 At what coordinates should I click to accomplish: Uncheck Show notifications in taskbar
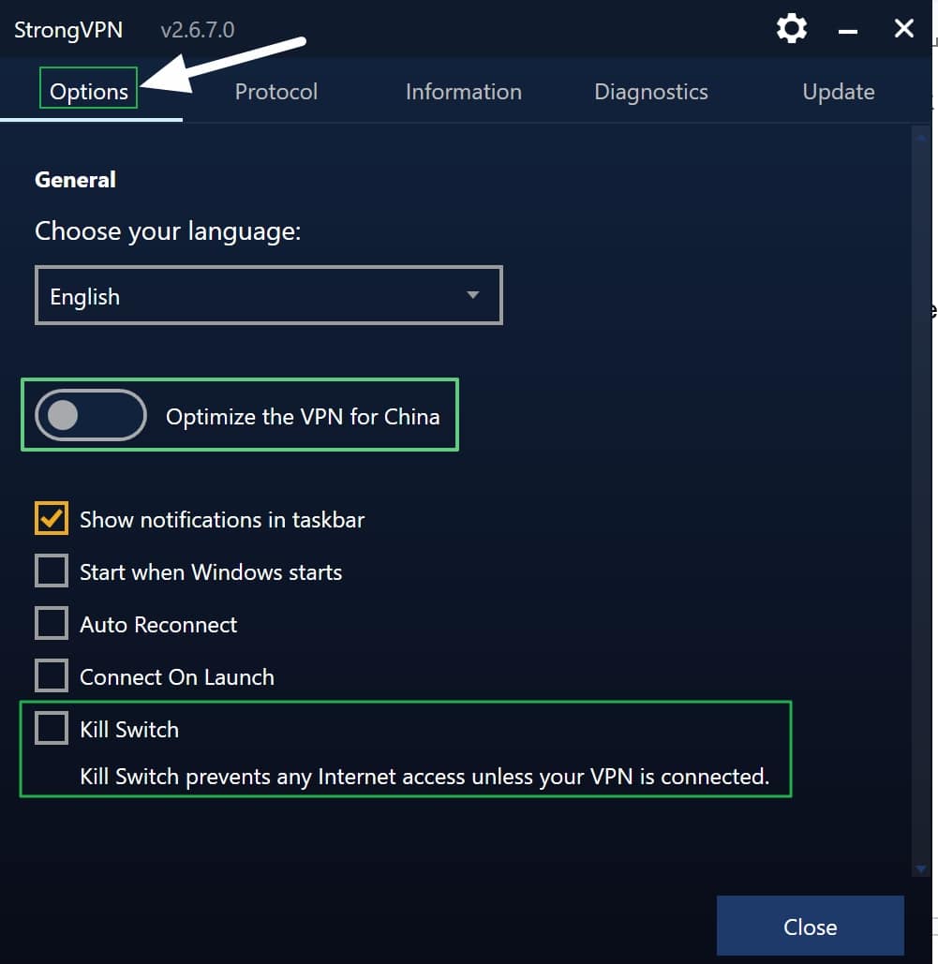[51, 518]
